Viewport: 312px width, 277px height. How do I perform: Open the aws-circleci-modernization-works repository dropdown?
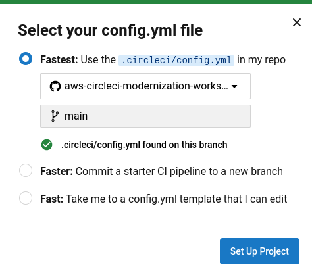point(145,86)
